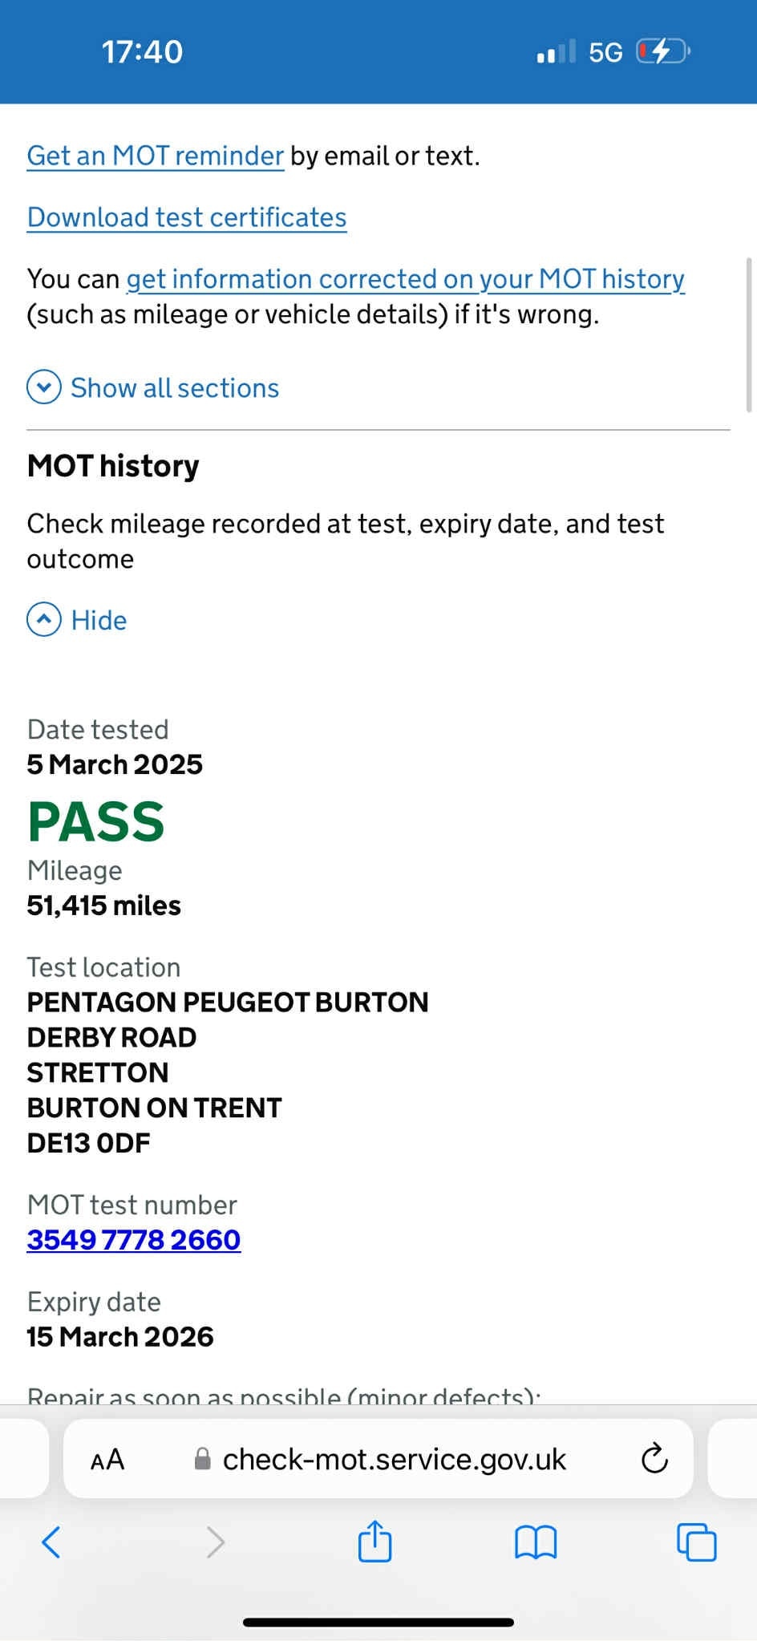Show all open Safari tabs
Image resolution: width=757 pixels, height=1641 pixels.
tap(696, 1542)
